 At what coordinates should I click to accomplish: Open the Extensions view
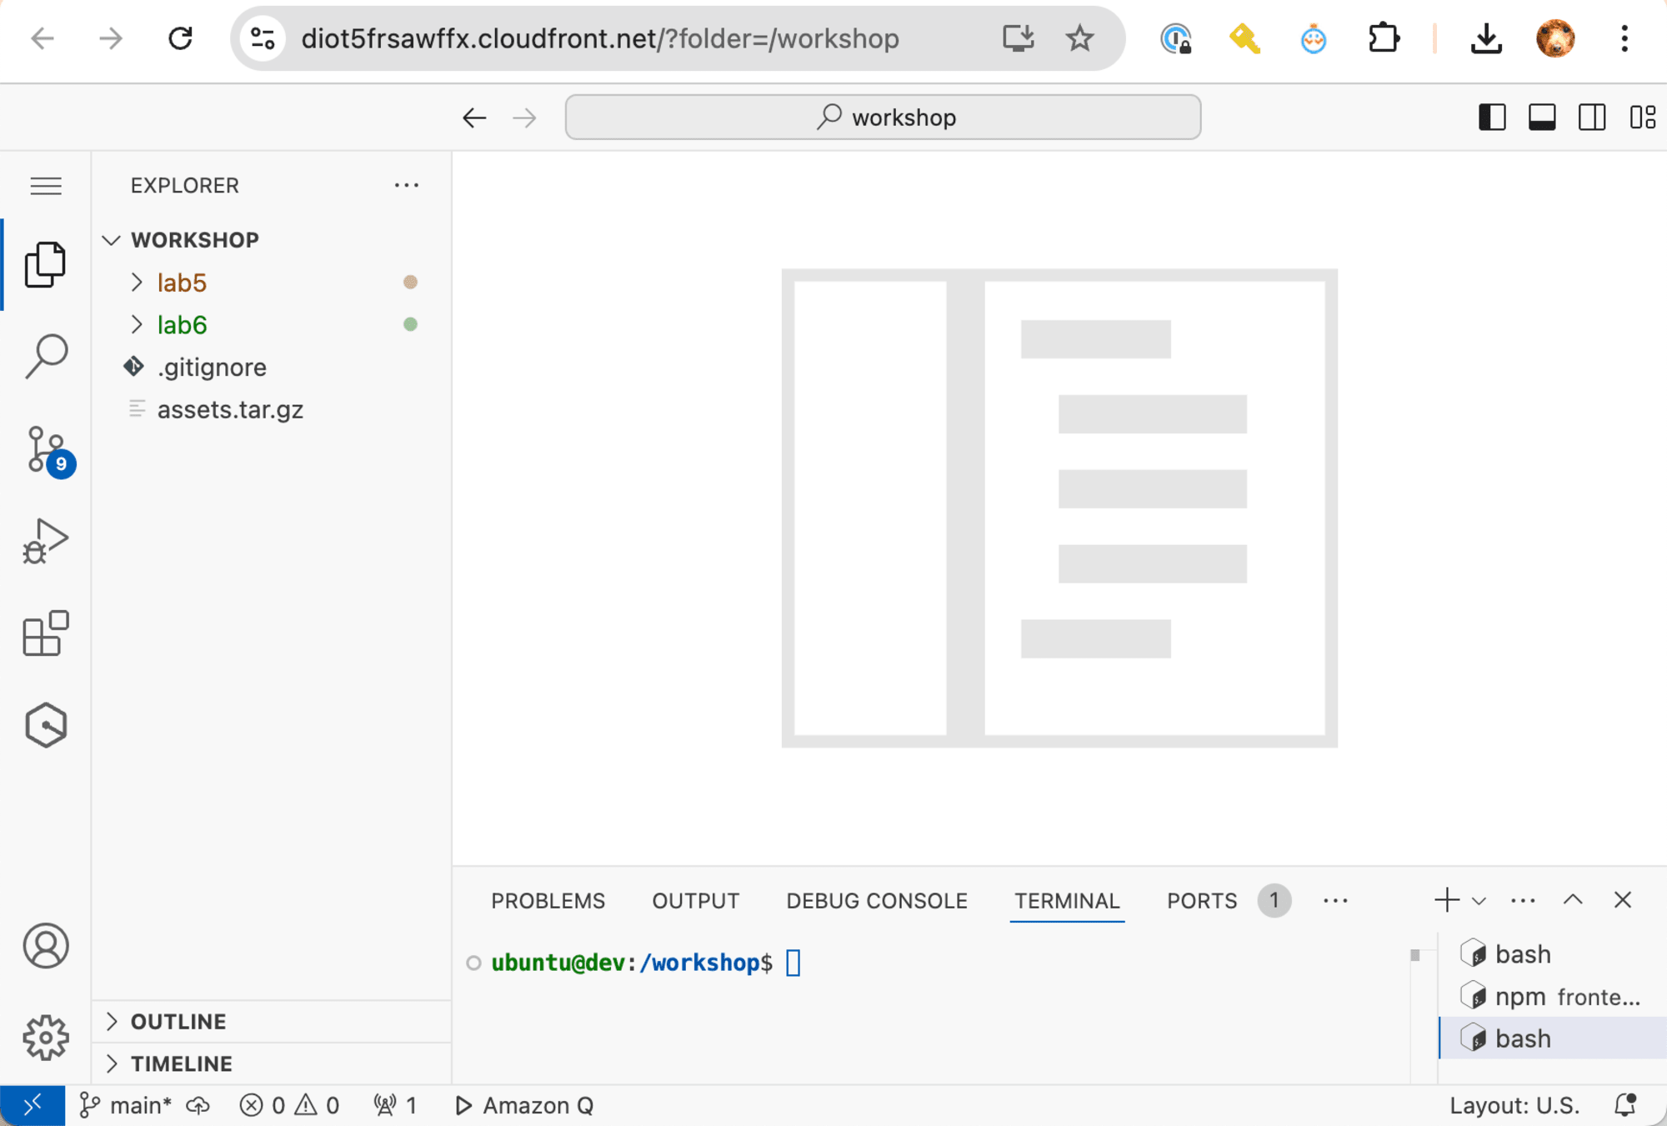pyautogui.click(x=46, y=633)
